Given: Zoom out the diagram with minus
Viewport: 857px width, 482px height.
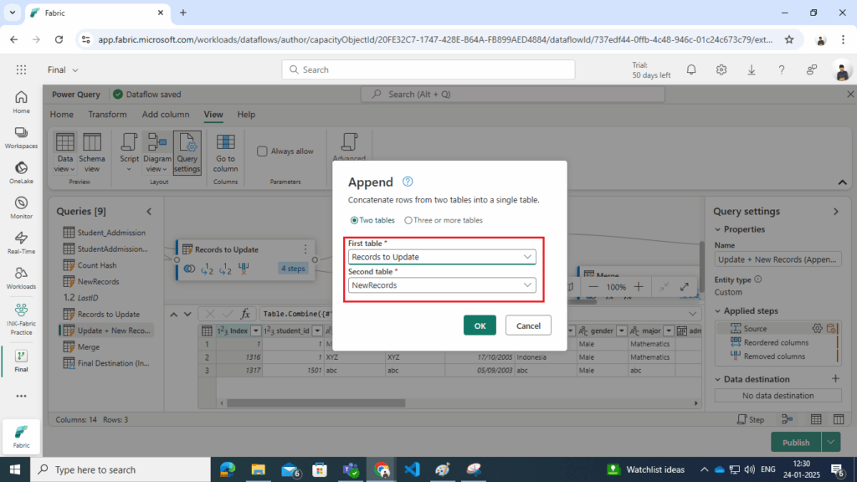Looking at the screenshot, I should point(593,286).
